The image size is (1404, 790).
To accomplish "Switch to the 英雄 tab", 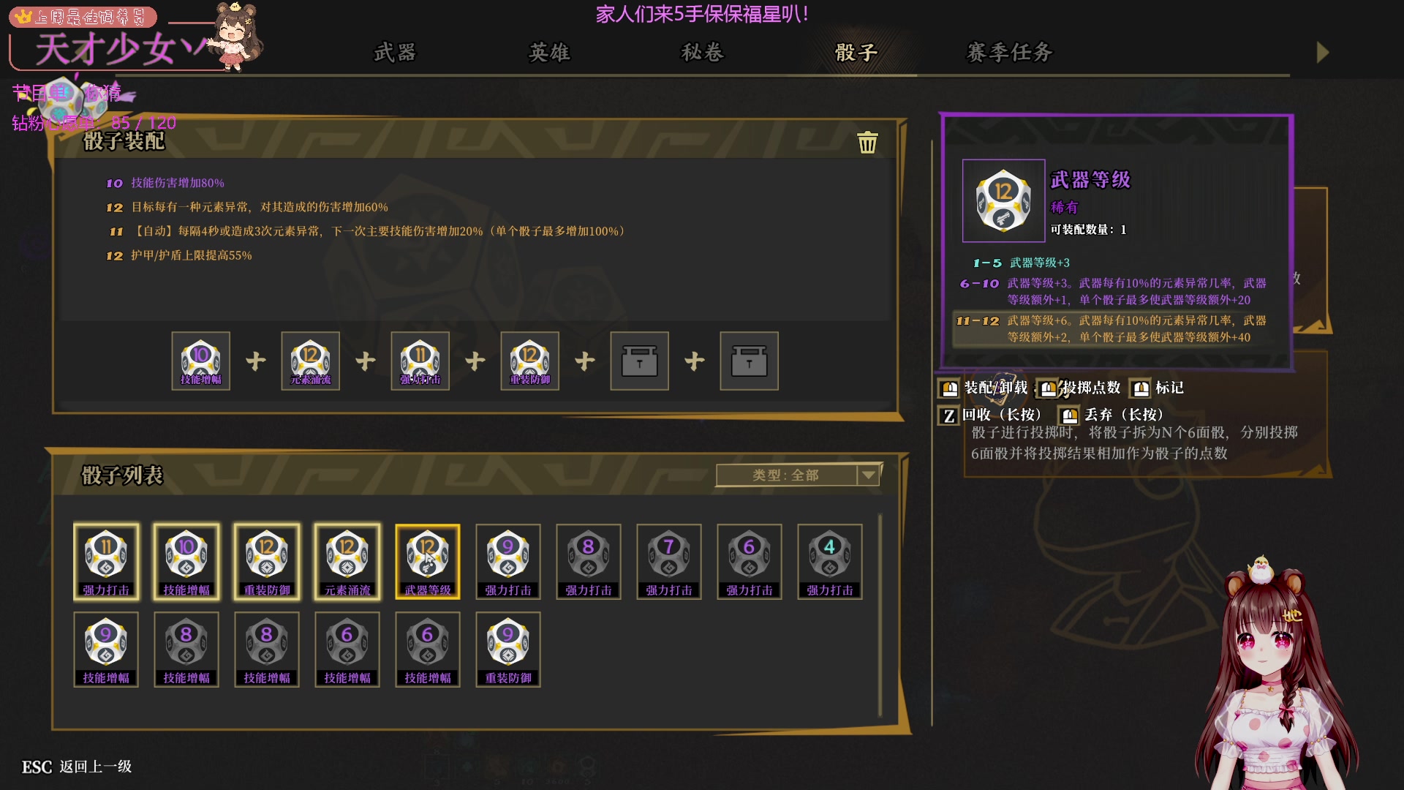I will (x=549, y=52).
